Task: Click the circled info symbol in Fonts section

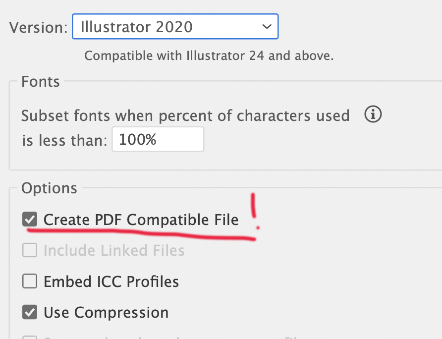Action: (x=373, y=114)
